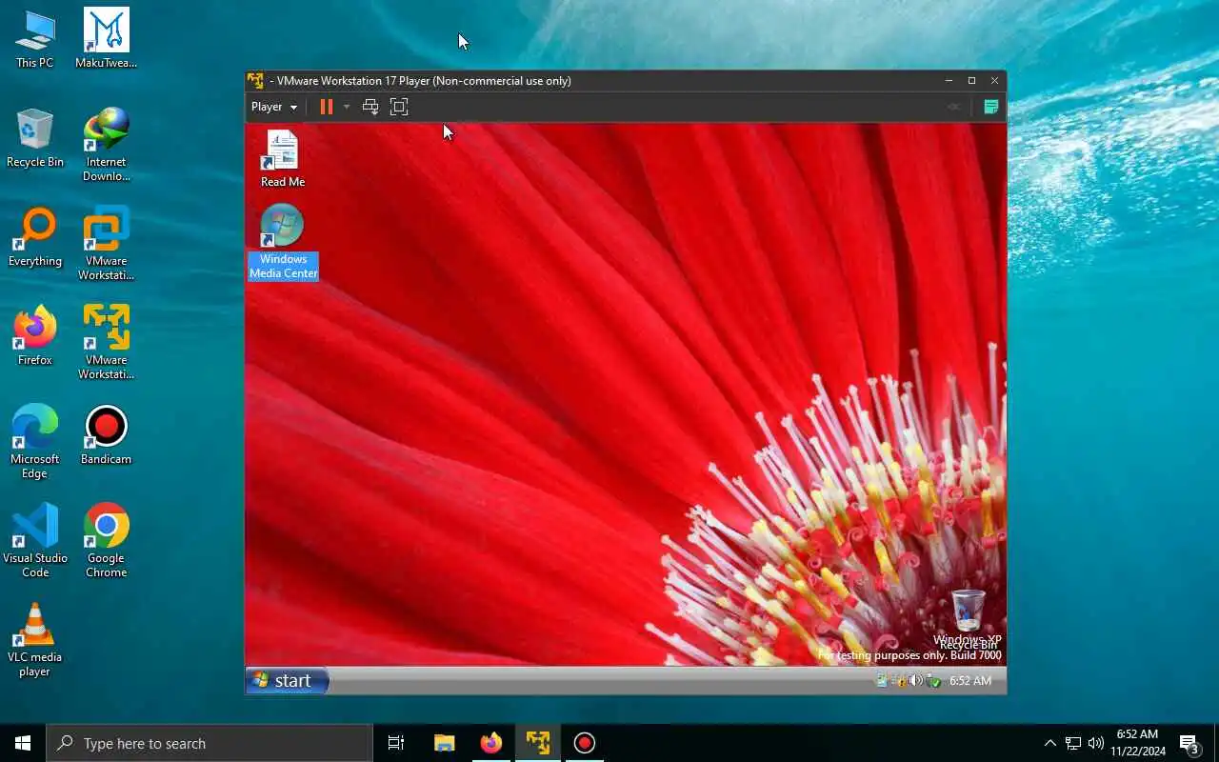1219x762 pixels.
Task: Click the guest tray volume speaker icon
Action: click(916, 680)
